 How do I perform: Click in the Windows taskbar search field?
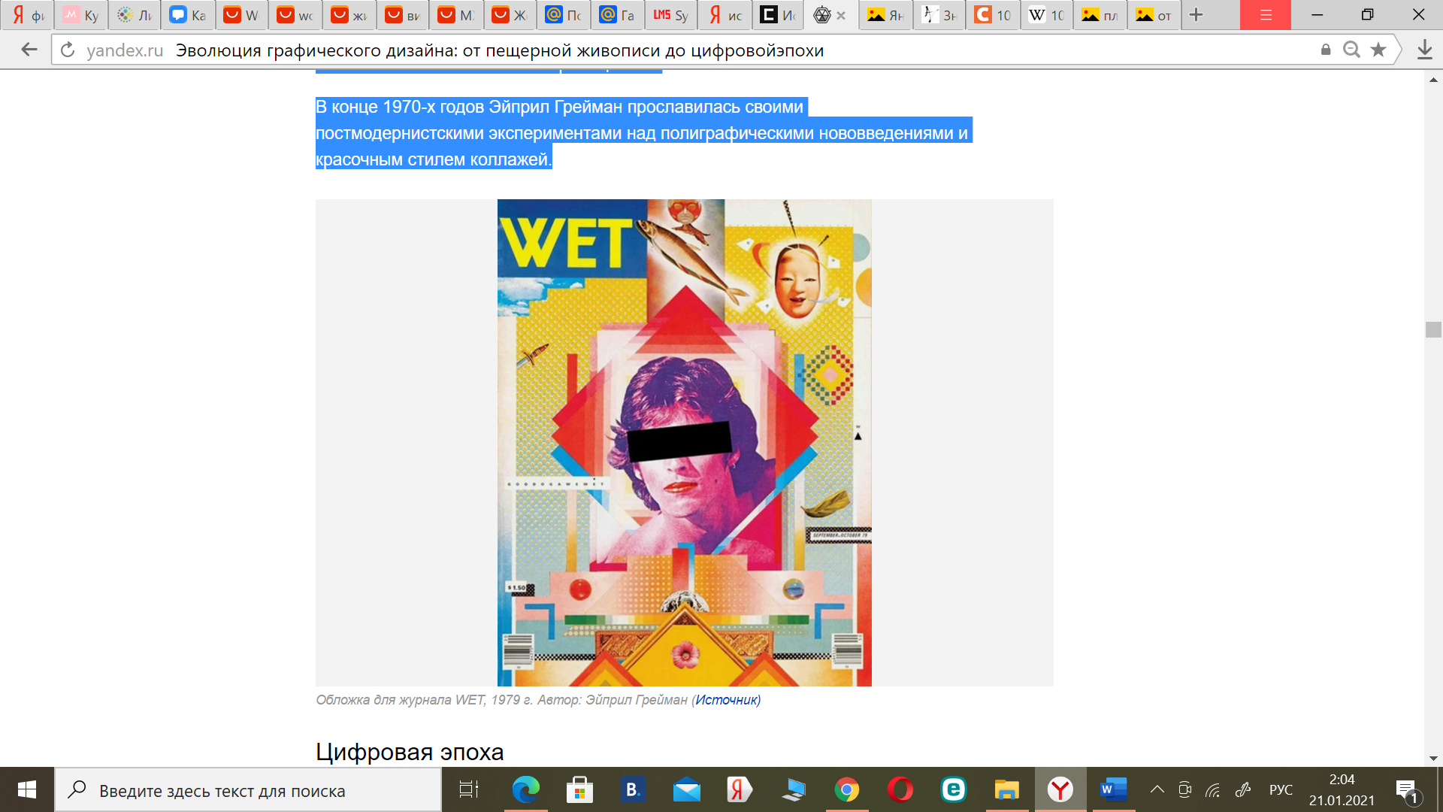[248, 791]
